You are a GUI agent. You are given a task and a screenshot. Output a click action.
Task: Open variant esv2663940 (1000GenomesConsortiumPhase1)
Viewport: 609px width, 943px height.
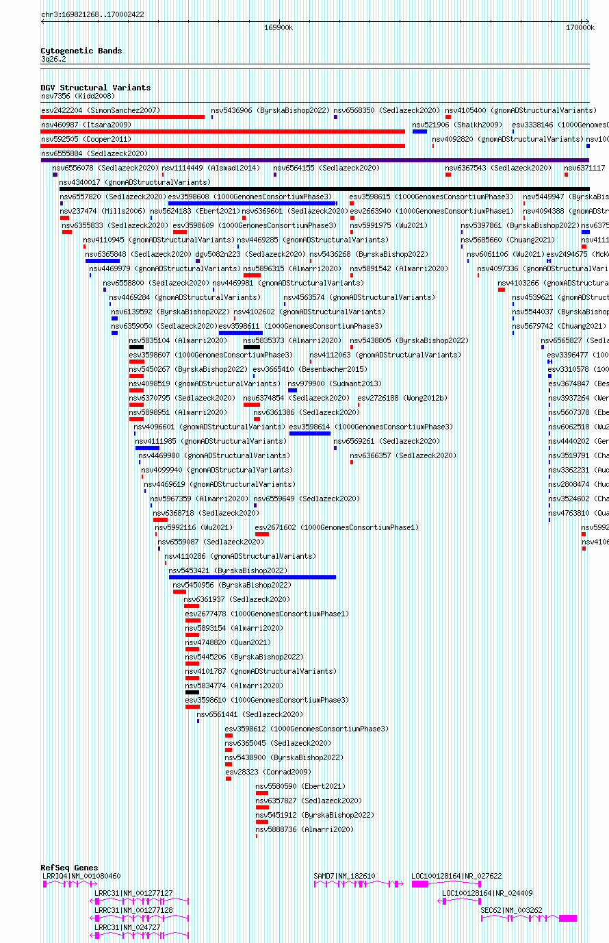[432, 211]
